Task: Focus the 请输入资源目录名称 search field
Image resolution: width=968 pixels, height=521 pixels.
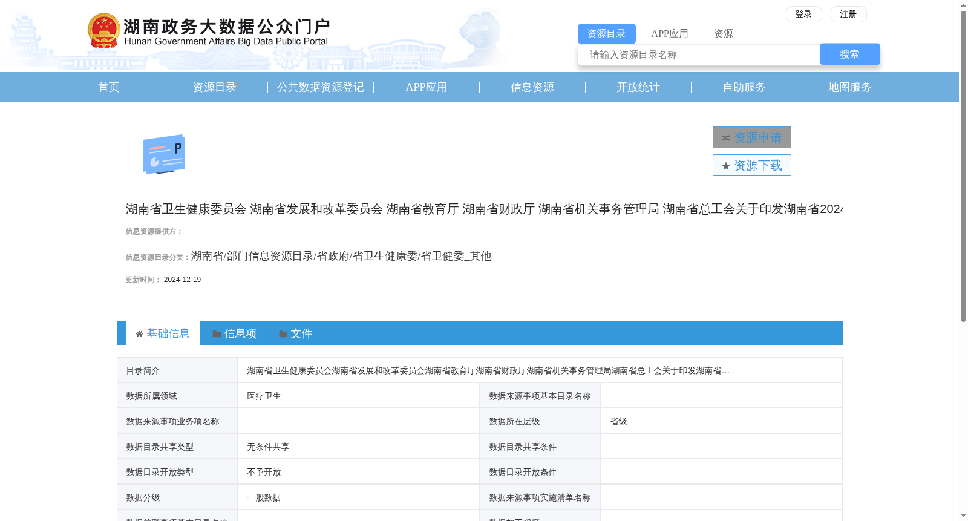Action: pos(699,54)
